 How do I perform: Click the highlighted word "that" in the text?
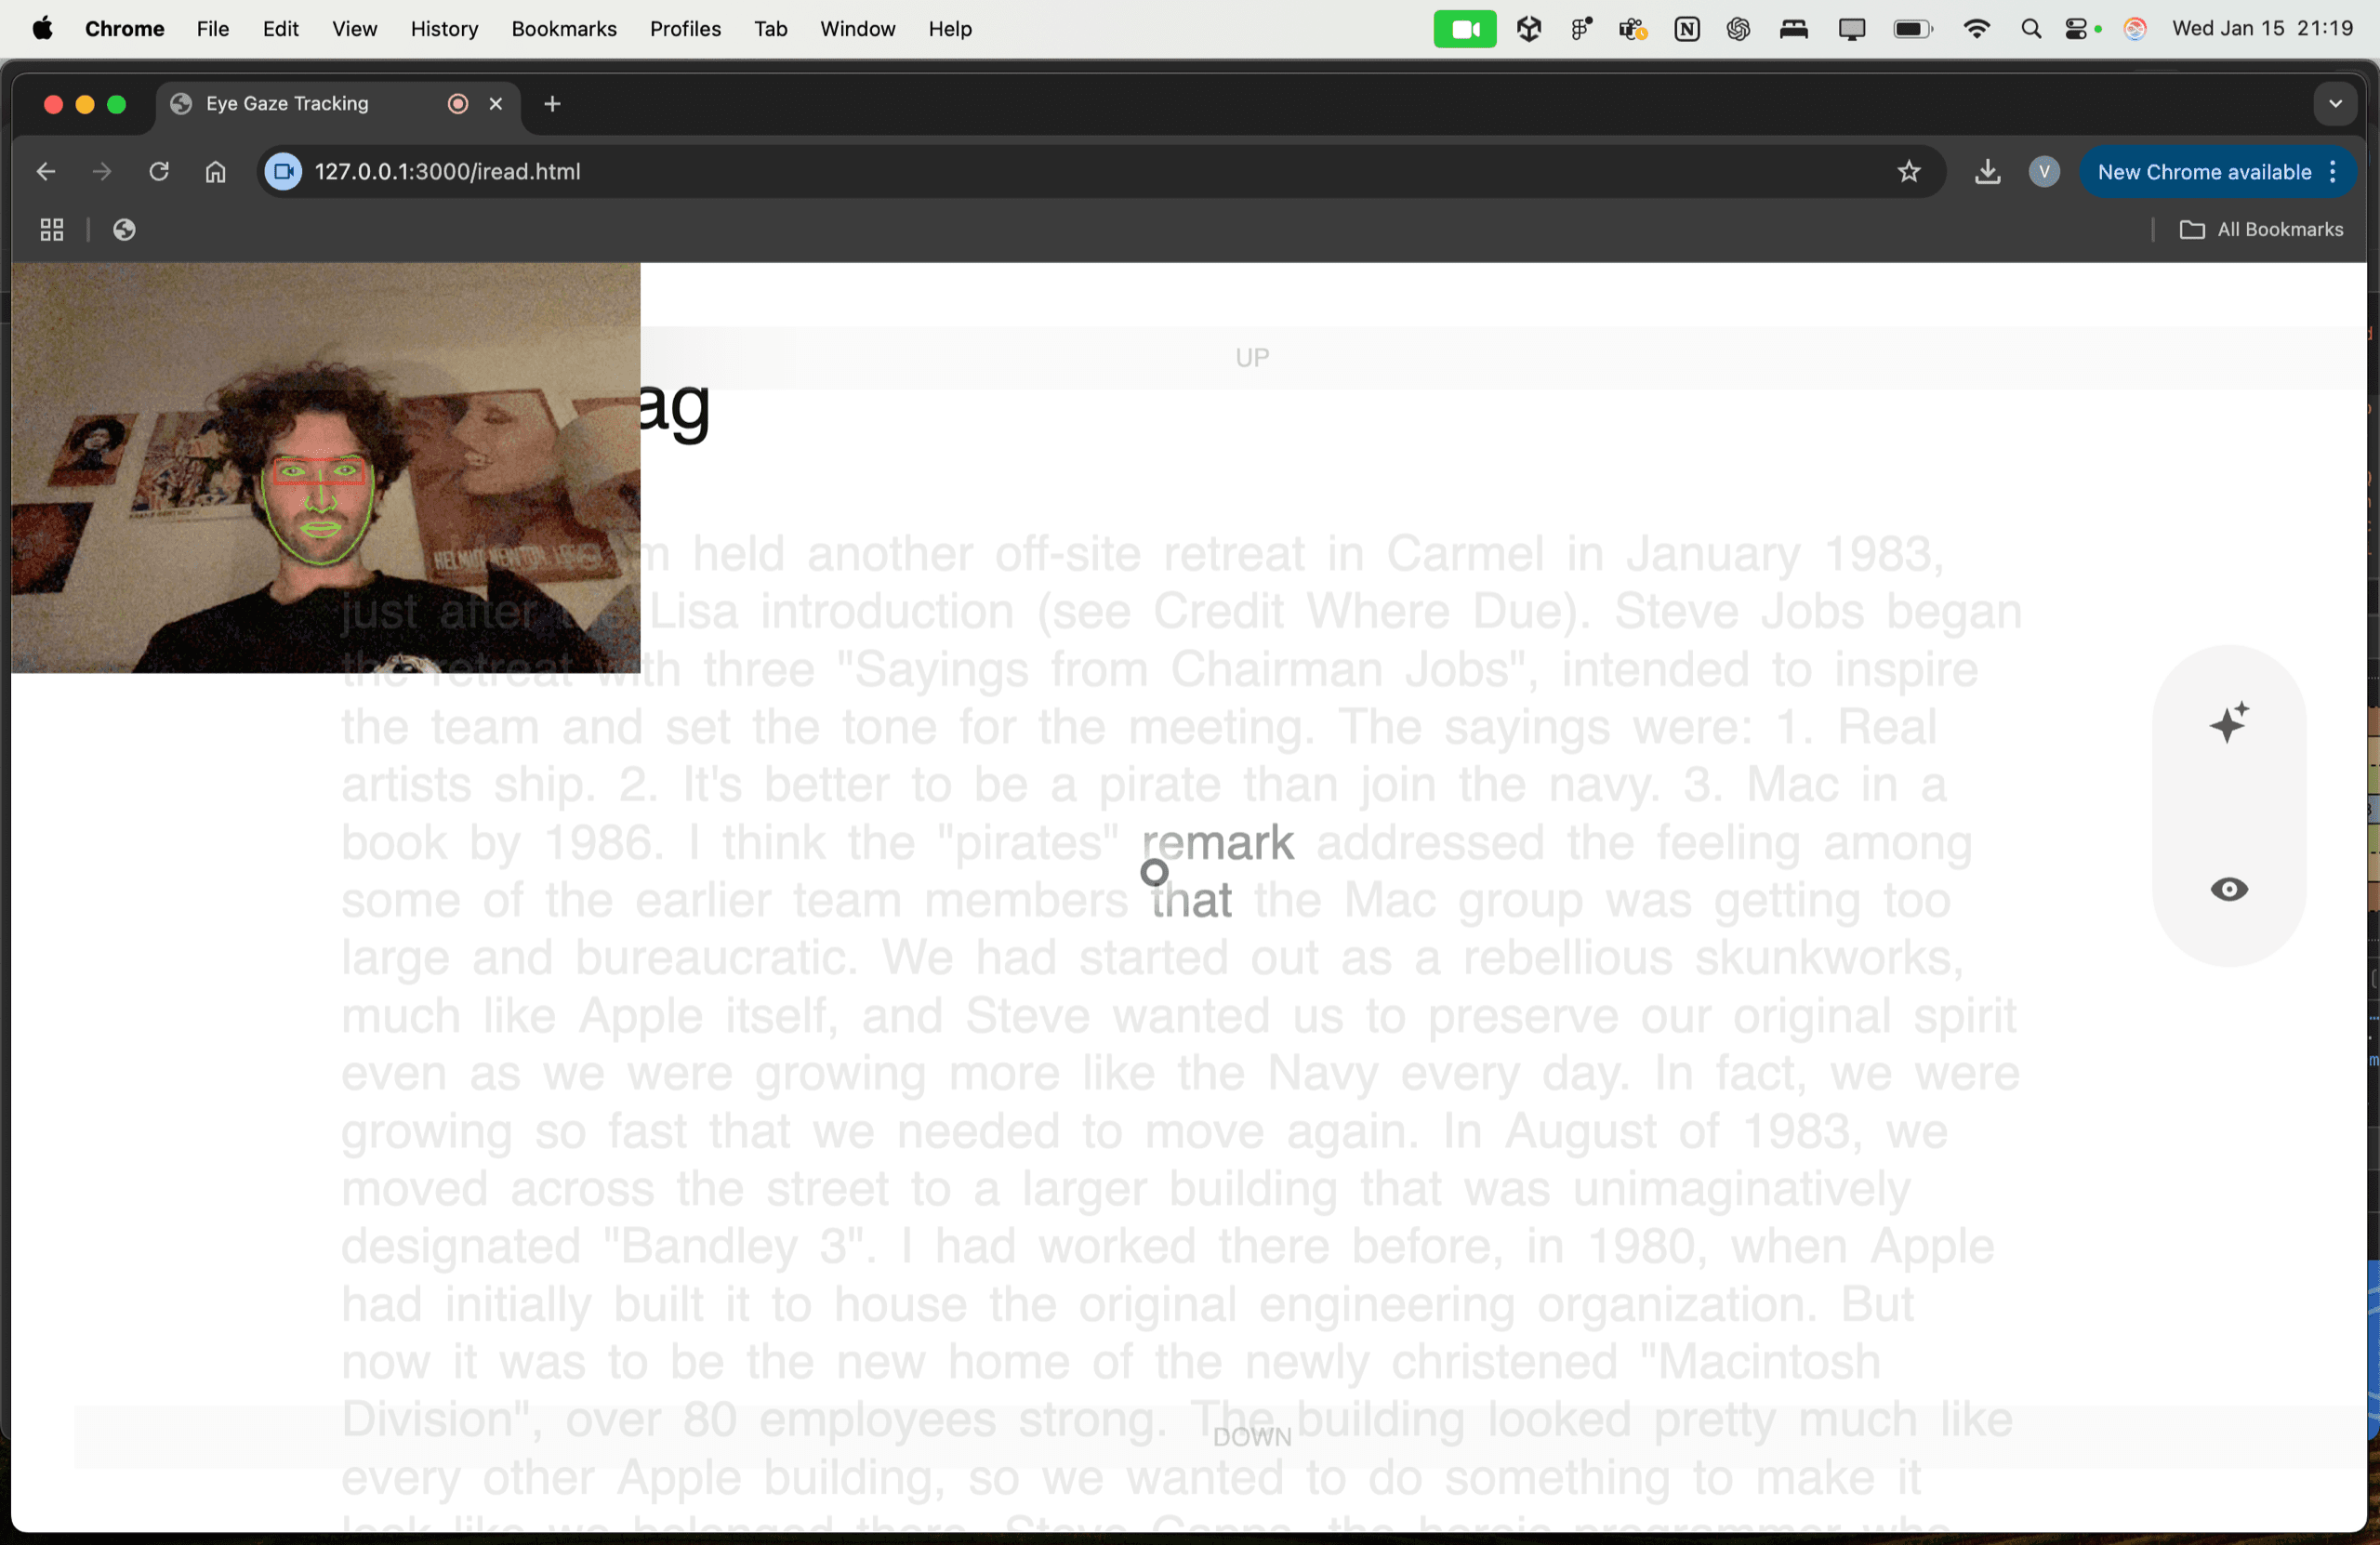click(1191, 900)
